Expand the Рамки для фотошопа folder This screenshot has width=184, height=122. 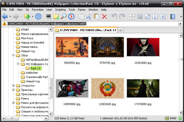click(13, 103)
